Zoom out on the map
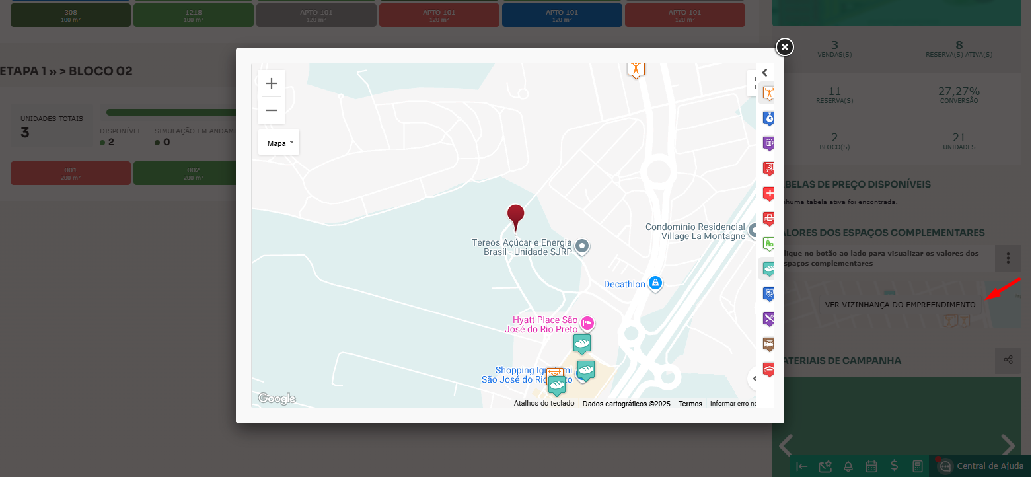This screenshot has height=477, width=1032. click(x=272, y=110)
